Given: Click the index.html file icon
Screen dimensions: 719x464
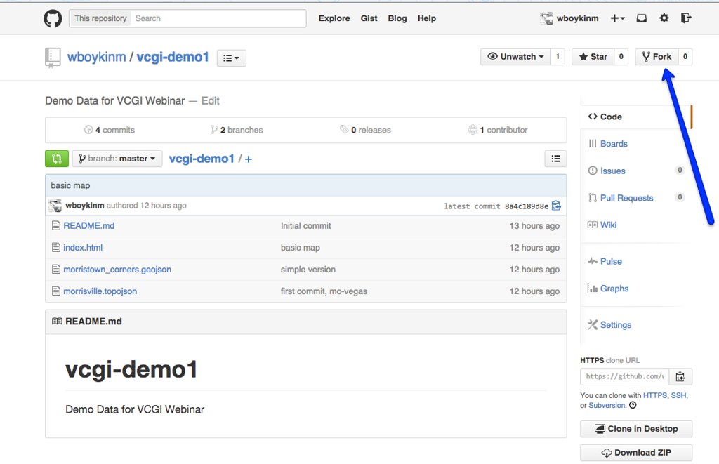Looking at the screenshot, I should point(56,248).
